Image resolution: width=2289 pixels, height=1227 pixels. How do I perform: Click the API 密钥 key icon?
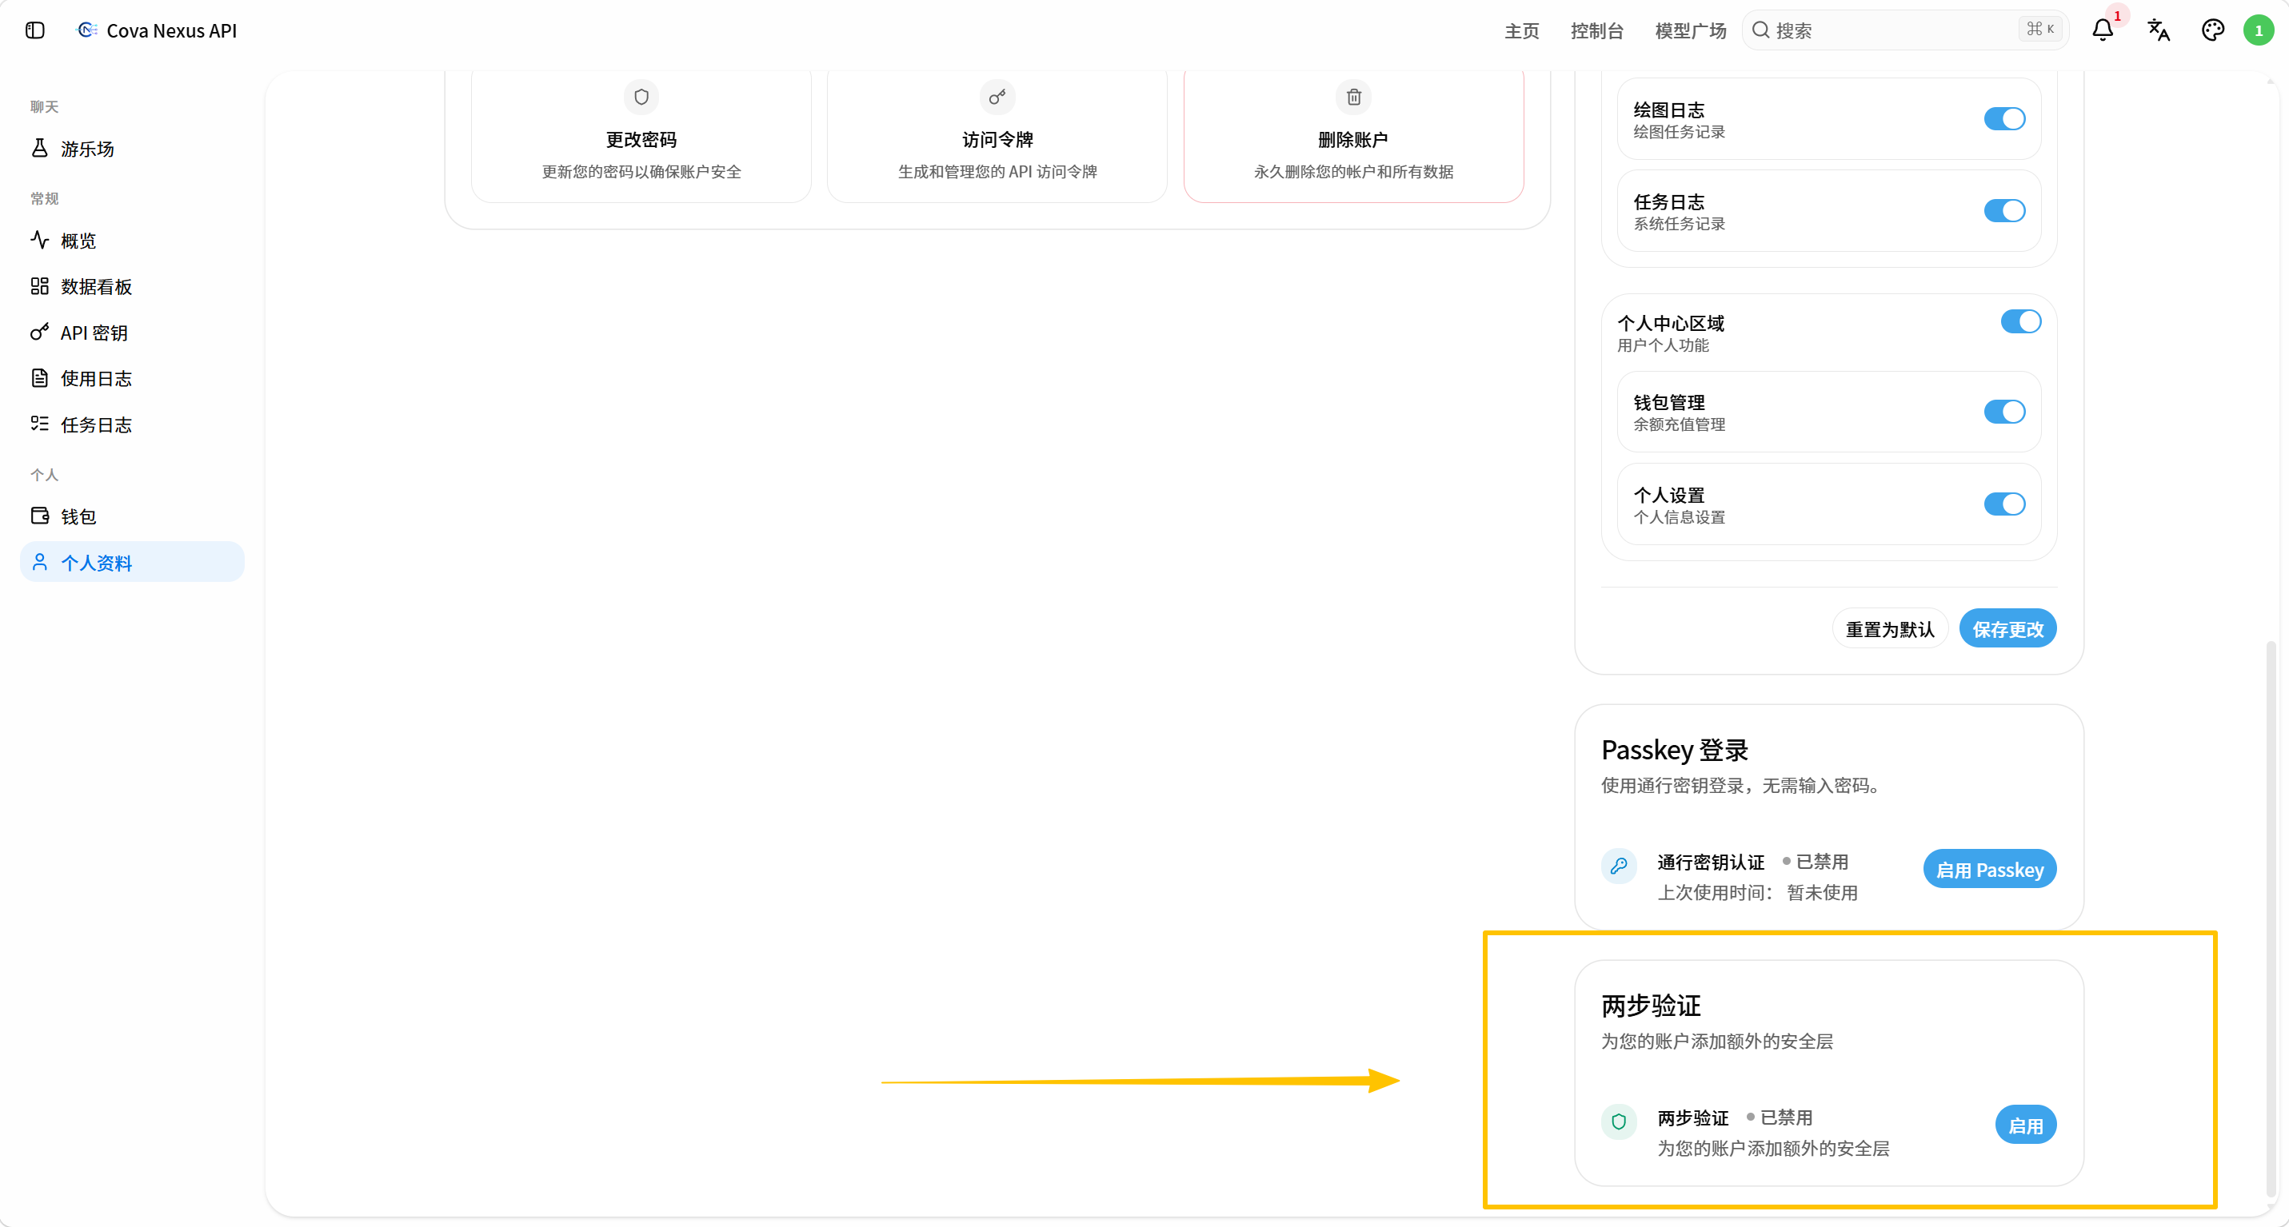40,332
